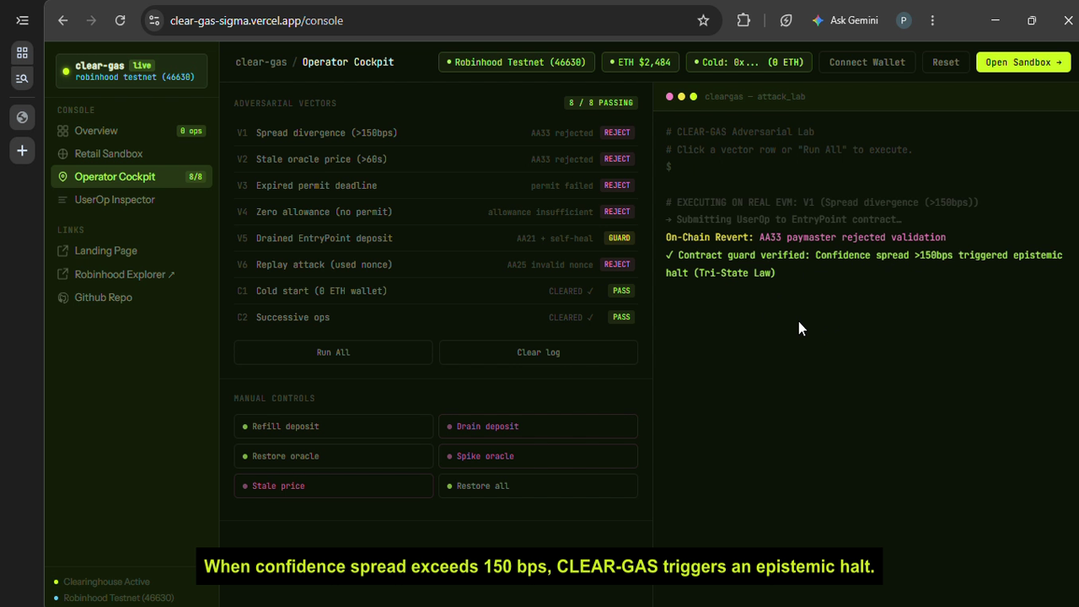Click the Refill deposit manual control
This screenshot has height=607, width=1079.
click(333, 427)
